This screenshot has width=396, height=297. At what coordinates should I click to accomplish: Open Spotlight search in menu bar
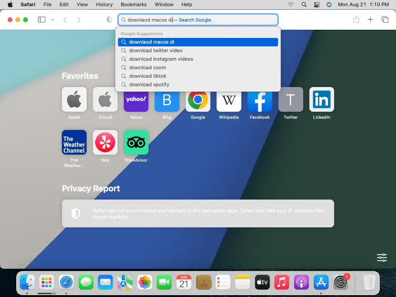pos(304,4)
